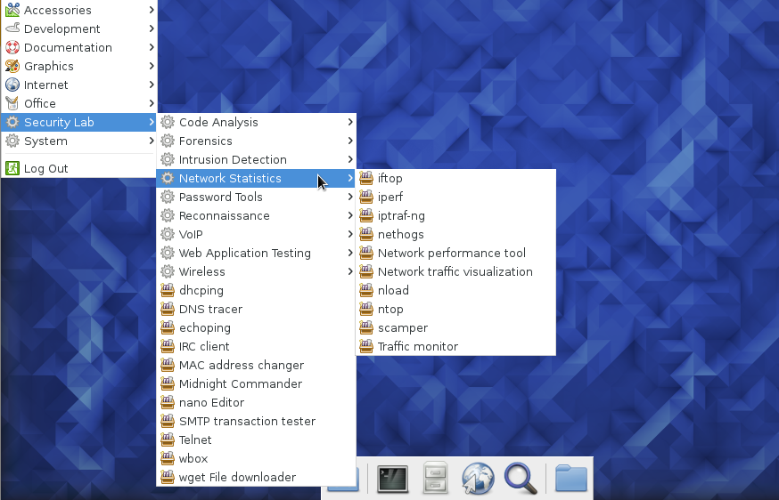Open the Graphics menu category
The width and height of the screenshot is (779, 500).
(79, 66)
